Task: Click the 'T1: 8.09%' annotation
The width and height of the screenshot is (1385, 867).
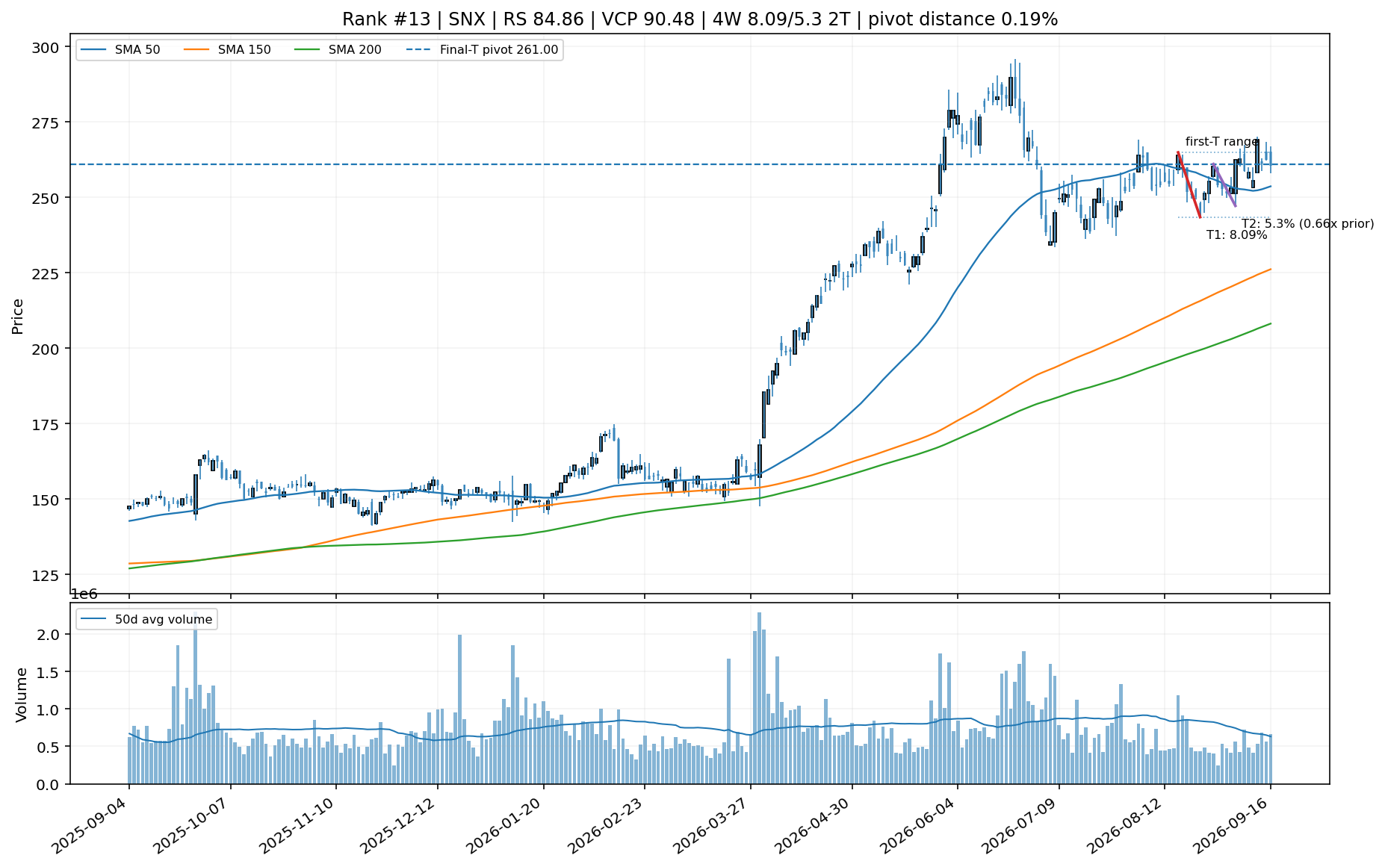Action: click(1237, 235)
